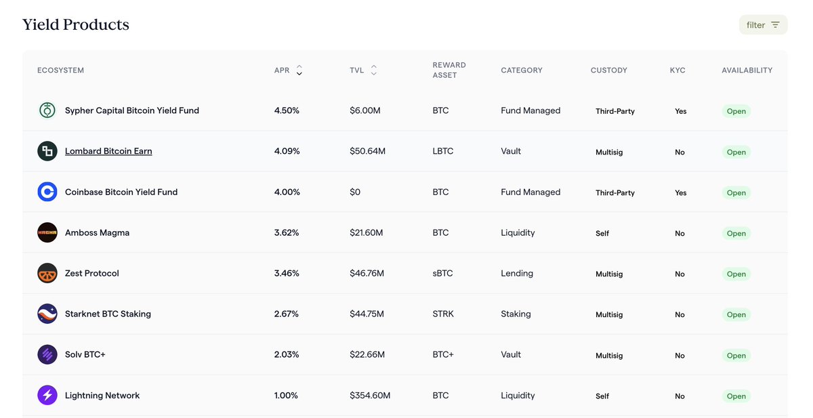This screenshot has width=813, height=418.
Task: Click the APR column header label
Action: pyautogui.click(x=282, y=70)
